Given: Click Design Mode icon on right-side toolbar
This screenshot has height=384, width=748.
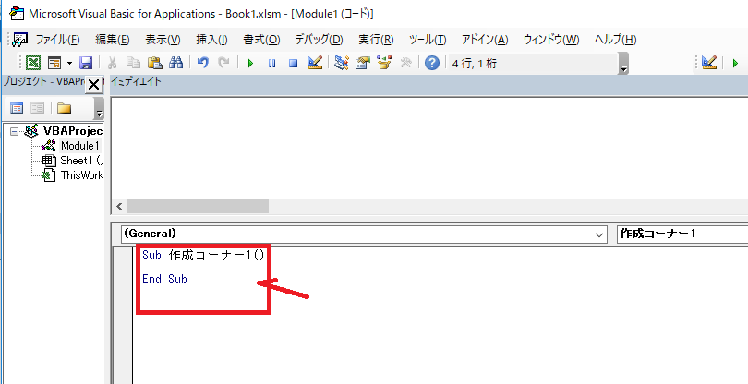Looking at the screenshot, I should (x=709, y=63).
